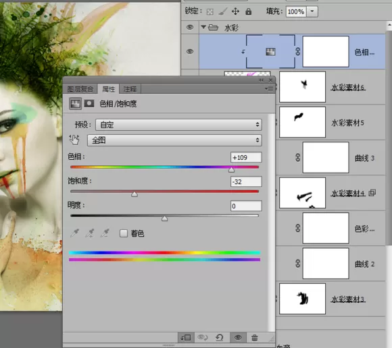The width and height of the screenshot is (392, 348).
Task: Click the hue/saturation adjustment layer thumbnail
Action: (x=270, y=52)
